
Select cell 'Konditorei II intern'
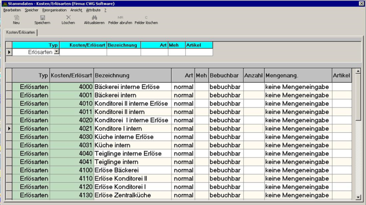tap(132, 112)
